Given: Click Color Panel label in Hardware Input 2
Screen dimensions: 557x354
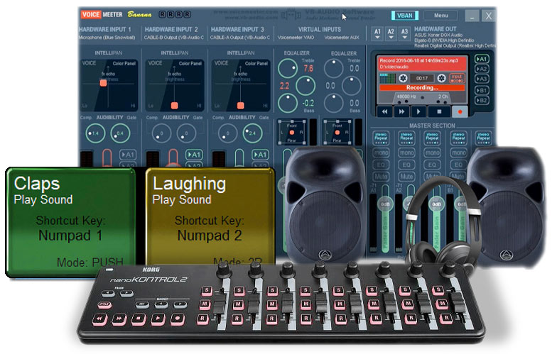Looking at the screenshot, I should tap(190, 64).
